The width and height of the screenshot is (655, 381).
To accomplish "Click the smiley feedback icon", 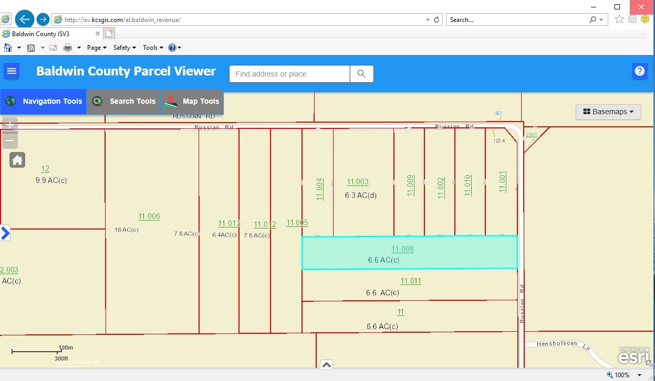I will click(645, 19).
